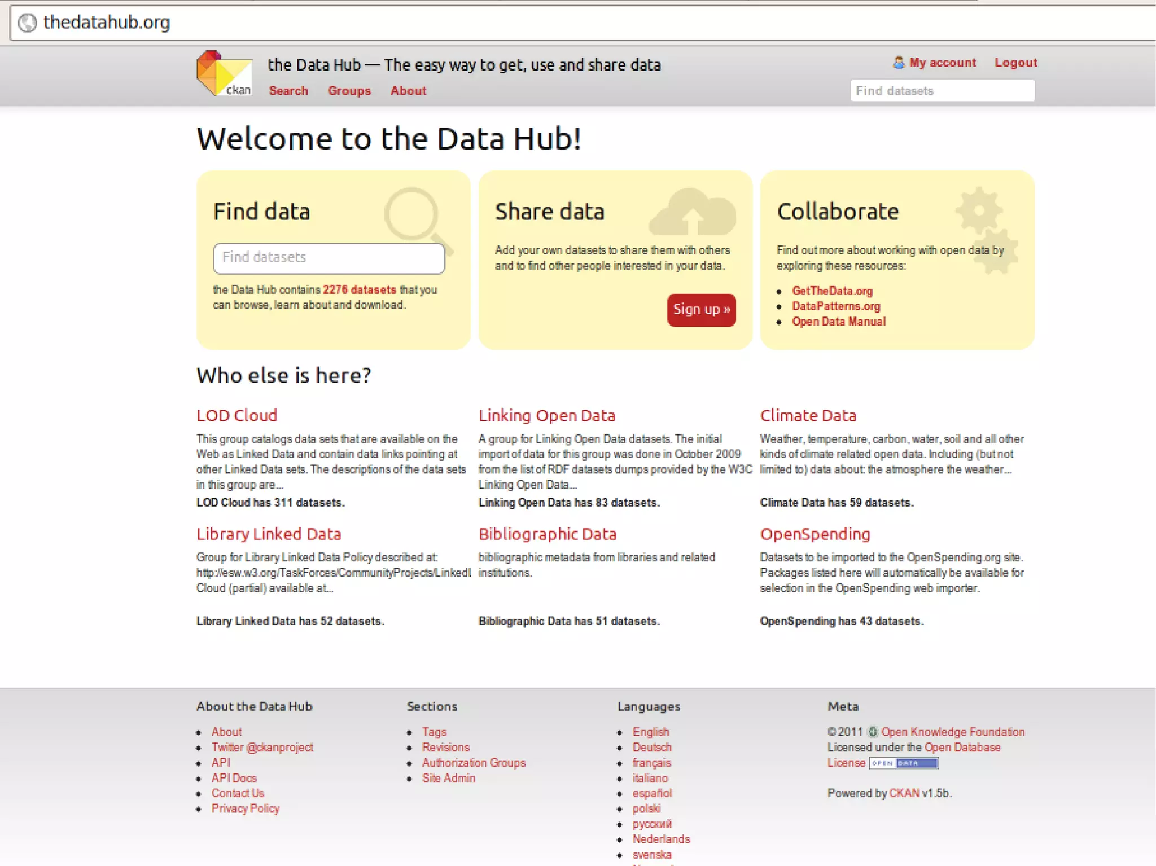Open the CKAN link in Powered by line
Viewport: 1156px width, 866px height.
coord(904,793)
